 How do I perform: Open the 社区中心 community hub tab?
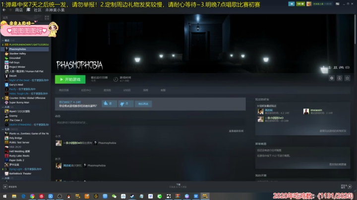[x=86, y=90]
